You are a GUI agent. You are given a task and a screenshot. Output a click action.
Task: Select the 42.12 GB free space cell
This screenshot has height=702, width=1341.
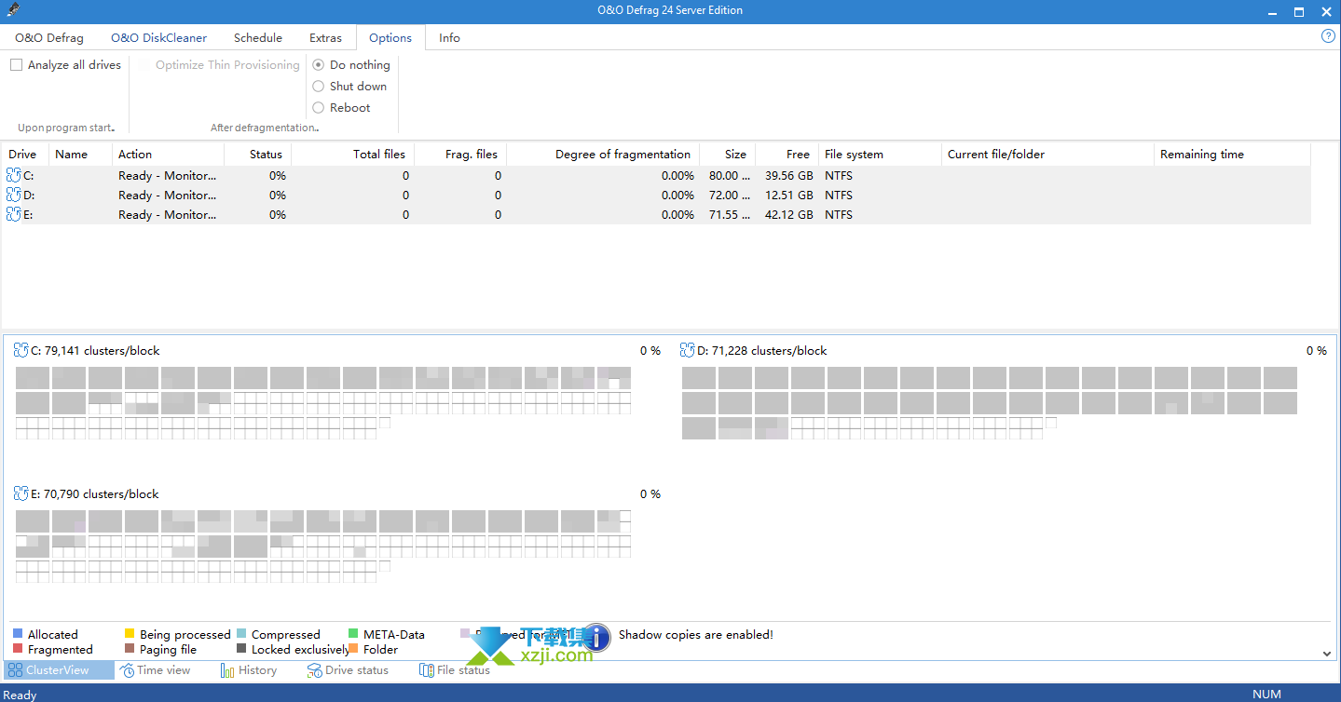pyautogui.click(x=788, y=214)
